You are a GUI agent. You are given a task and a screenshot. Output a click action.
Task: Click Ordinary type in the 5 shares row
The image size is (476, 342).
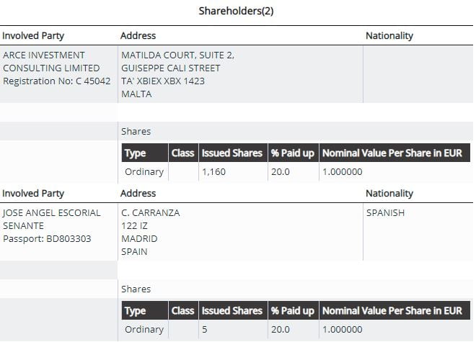pyautogui.click(x=144, y=330)
